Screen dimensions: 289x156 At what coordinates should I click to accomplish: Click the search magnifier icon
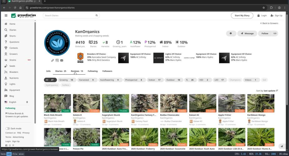pyautogui.click(x=97, y=15)
